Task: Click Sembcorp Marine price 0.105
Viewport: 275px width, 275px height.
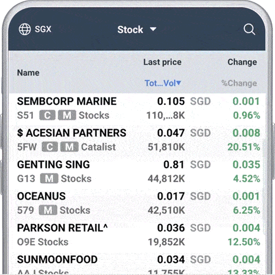Action: tap(171, 101)
